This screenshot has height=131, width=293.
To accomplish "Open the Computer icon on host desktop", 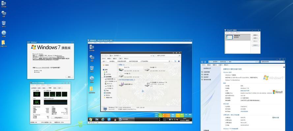I will [x=4, y=3].
